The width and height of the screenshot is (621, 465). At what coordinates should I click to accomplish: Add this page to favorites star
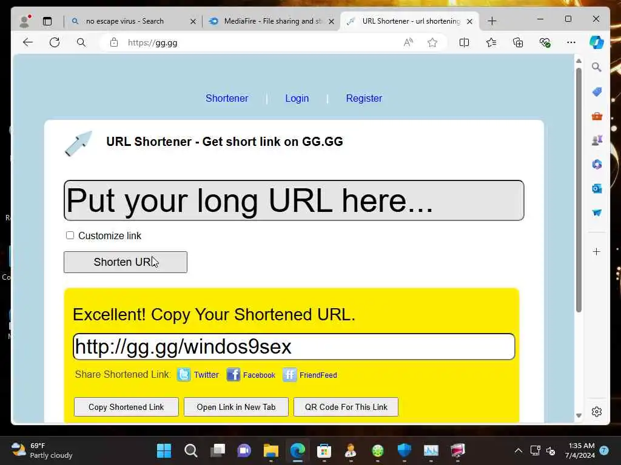pos(432,42)
